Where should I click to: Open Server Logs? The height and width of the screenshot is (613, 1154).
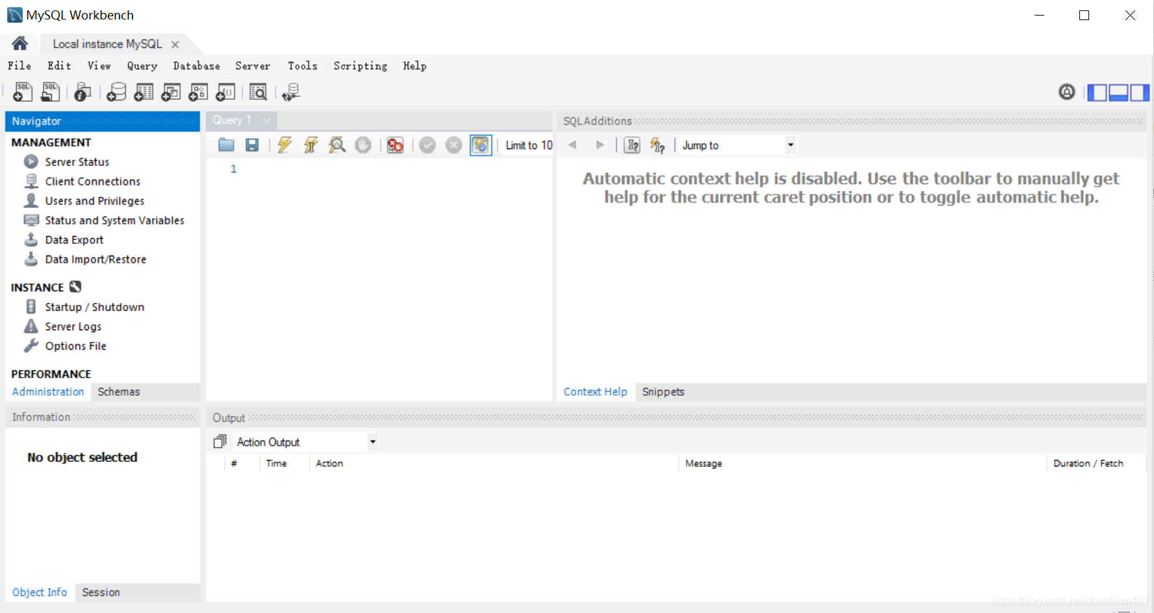point(73,326)
